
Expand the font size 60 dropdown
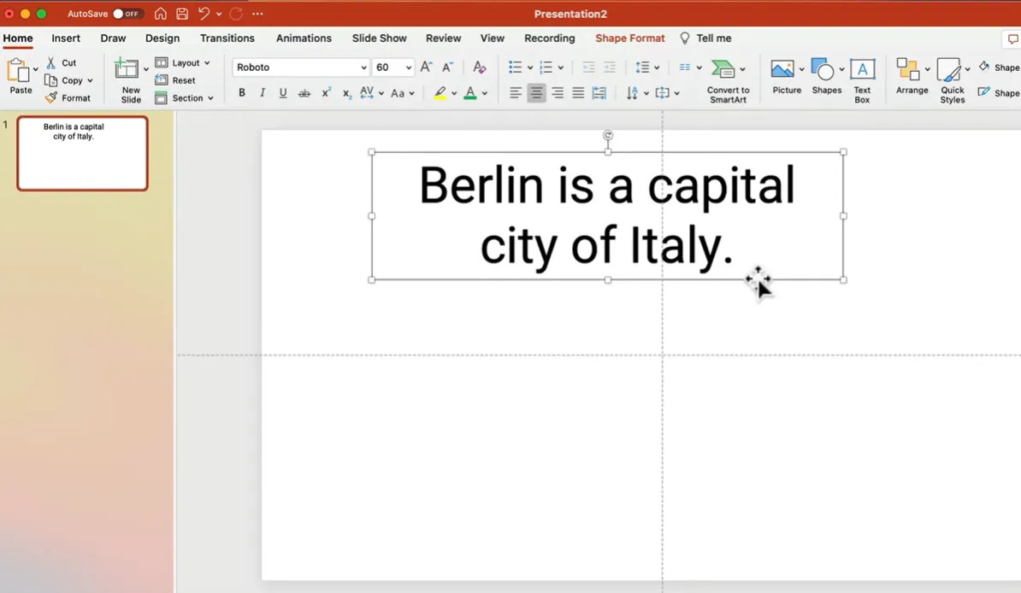[409, 68]
